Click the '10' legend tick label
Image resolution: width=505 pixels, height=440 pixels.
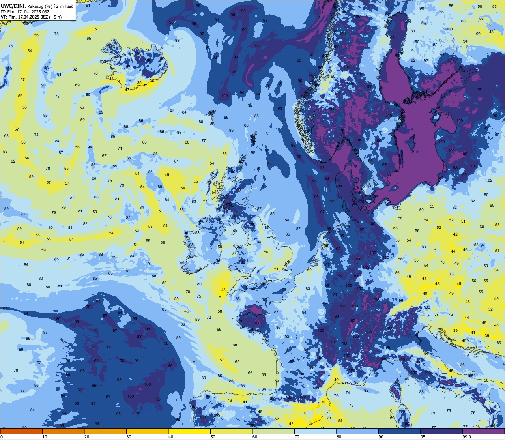(45, 437)
